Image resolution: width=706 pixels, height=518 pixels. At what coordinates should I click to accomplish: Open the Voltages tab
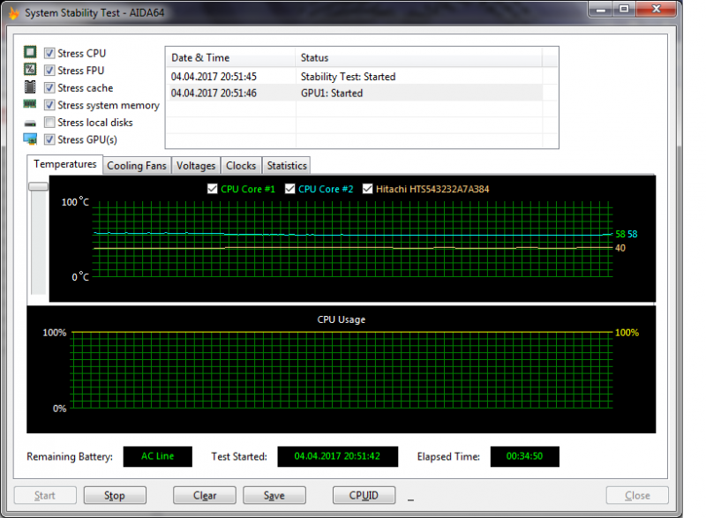tap(195, 166)
